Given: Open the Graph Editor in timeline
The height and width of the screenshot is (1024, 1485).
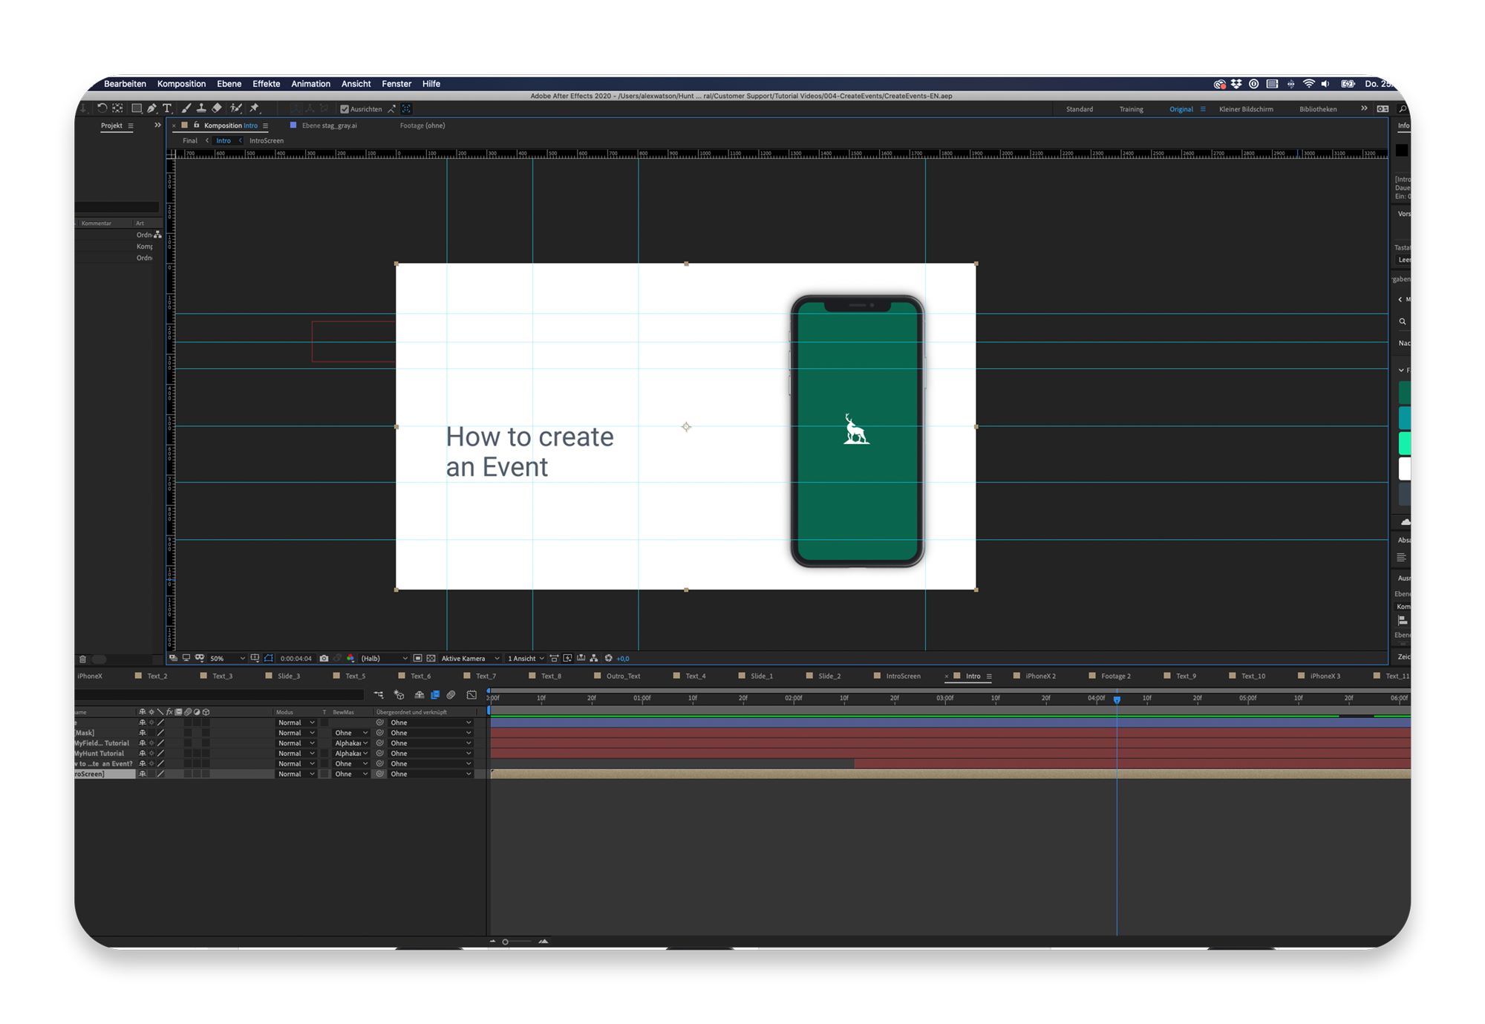Looking at the screenshot, I should point(471,695).
